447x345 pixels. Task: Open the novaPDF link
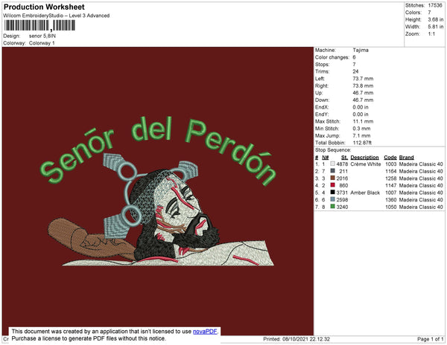pos(205,332)
